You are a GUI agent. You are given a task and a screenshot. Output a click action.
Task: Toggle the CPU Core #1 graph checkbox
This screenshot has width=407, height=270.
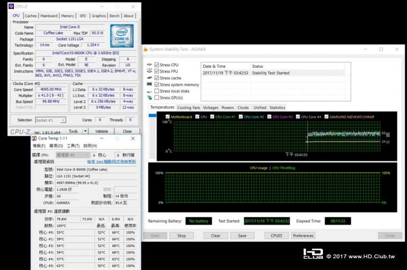pyautogui.click(x=212, y=117)
